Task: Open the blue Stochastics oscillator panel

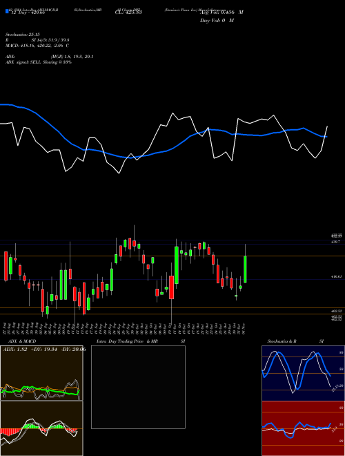Action: (x=303, y=373)
